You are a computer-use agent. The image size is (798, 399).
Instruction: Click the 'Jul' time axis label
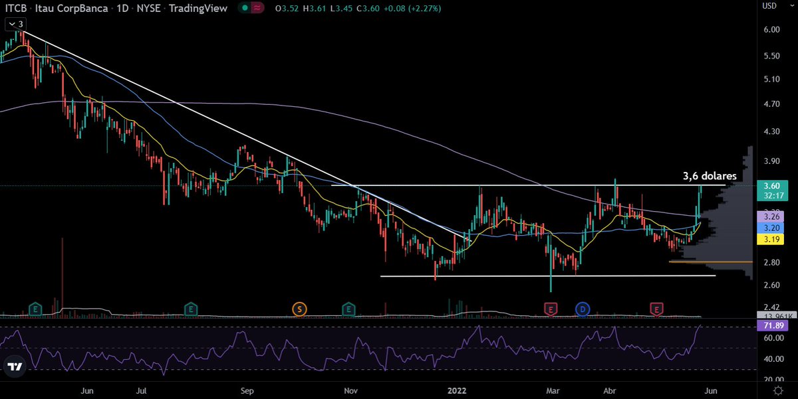[142, 391]
